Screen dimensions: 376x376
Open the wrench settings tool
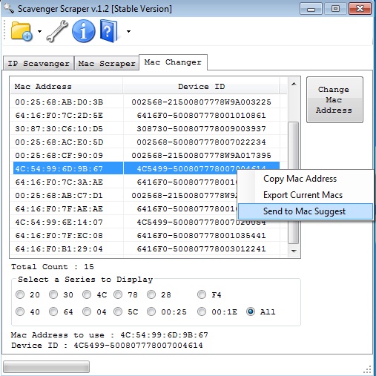[57, 31]
